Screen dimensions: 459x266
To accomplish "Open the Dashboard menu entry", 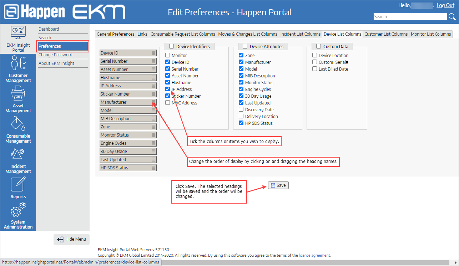I will (x=49, y=29).
